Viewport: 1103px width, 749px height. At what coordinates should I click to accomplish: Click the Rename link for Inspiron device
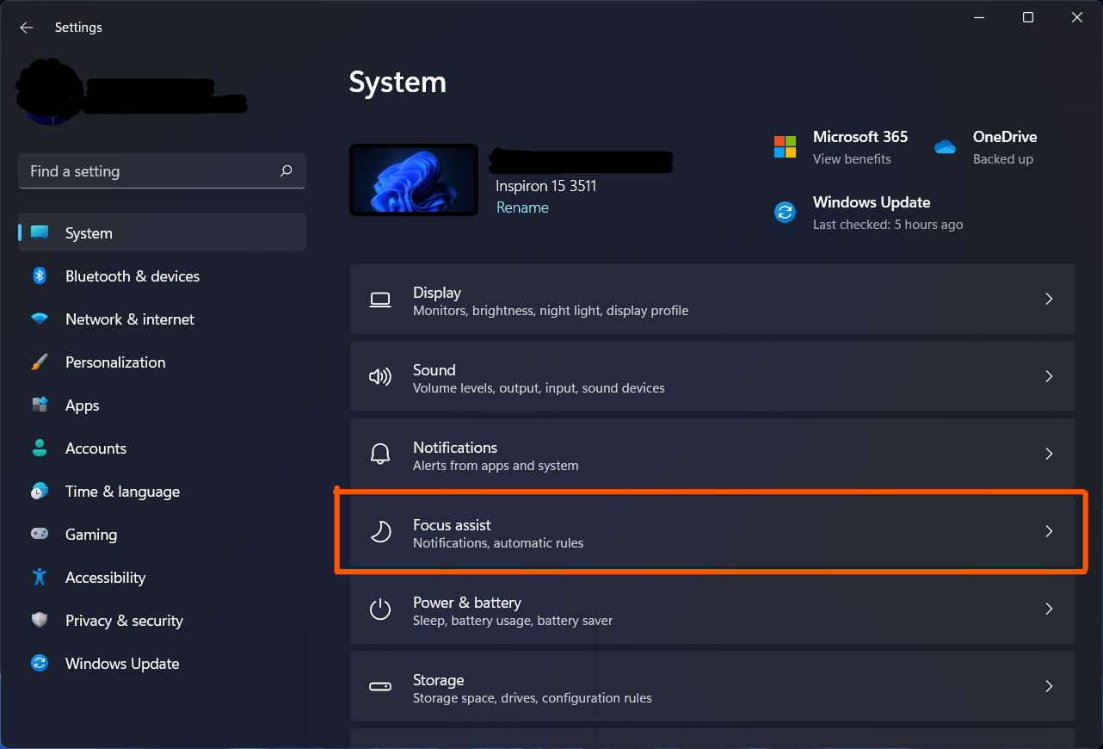pos(522,207)
